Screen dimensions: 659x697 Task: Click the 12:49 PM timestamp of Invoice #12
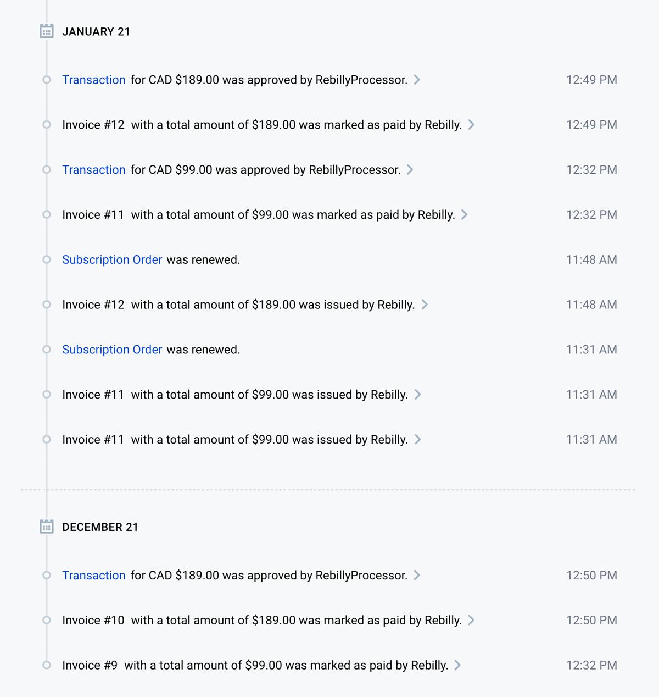click(591, 125)
